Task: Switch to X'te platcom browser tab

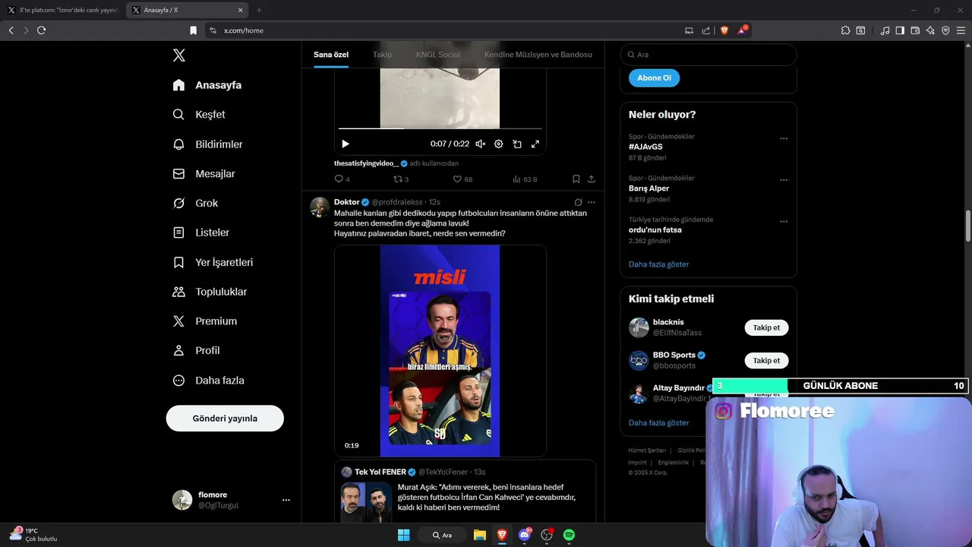Action: [63, 10]
